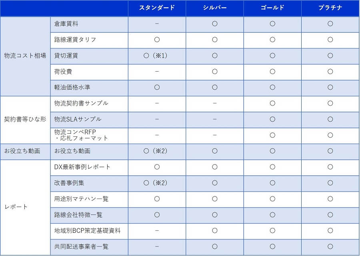Click the ○（※2） mark in 改善事例集 row
This screenshot has height=256, width=360.
[x=155, y=183]
